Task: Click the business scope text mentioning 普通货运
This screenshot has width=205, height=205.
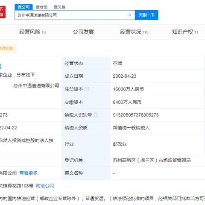Action: tap(102, 199)
